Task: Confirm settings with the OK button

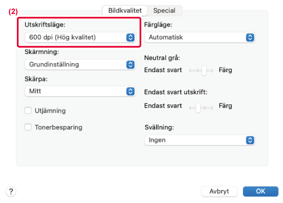Action: [260, 191]
